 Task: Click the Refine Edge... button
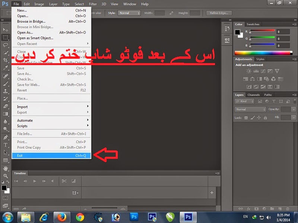(x=219, y=13)
